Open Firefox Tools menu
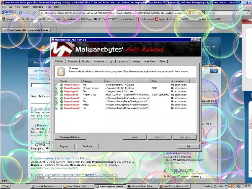 click(48, 7)
